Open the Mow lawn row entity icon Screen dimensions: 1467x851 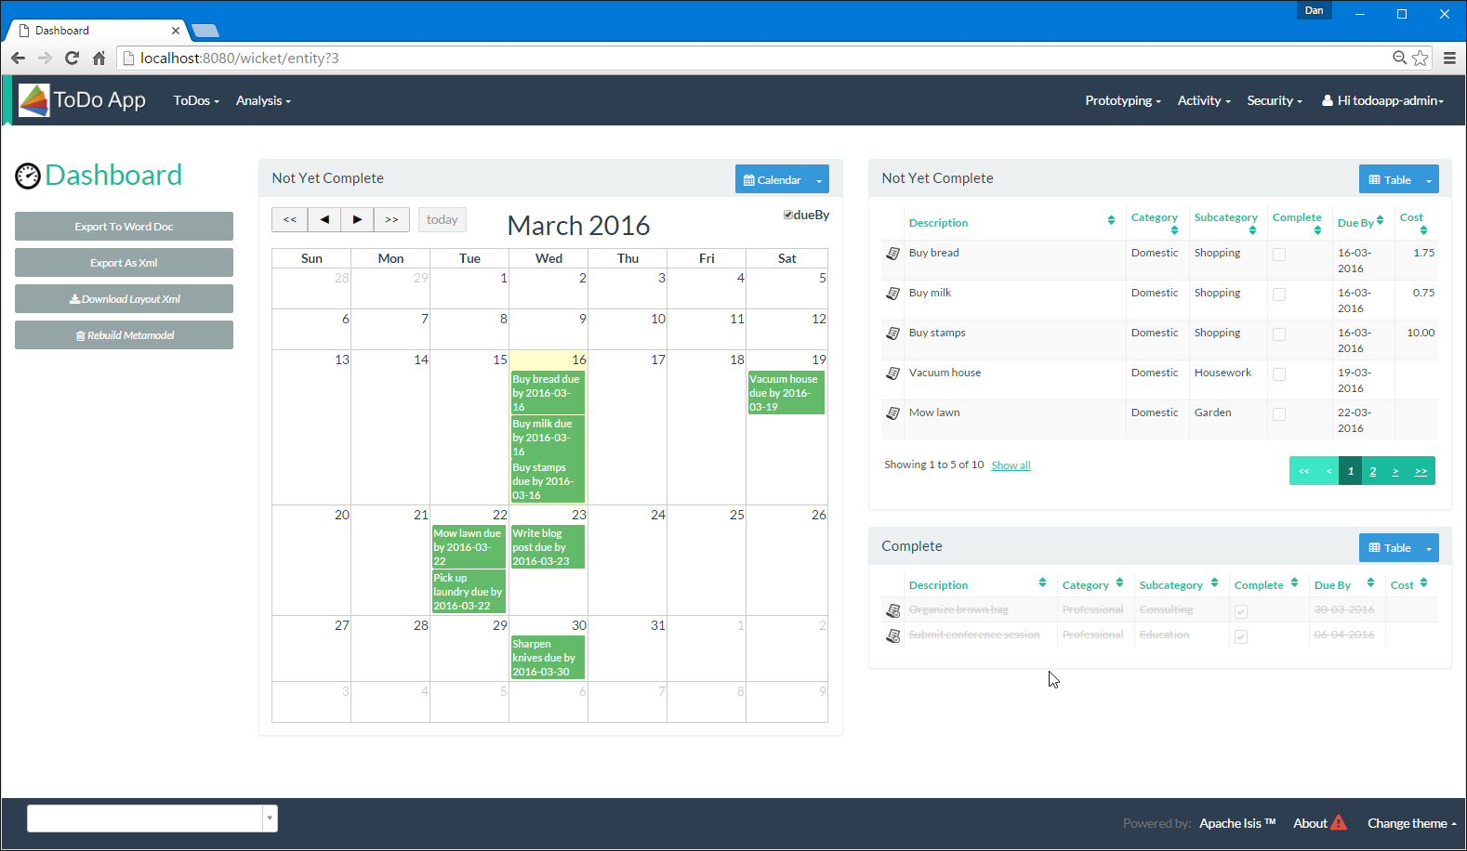(x=892, y=413)
